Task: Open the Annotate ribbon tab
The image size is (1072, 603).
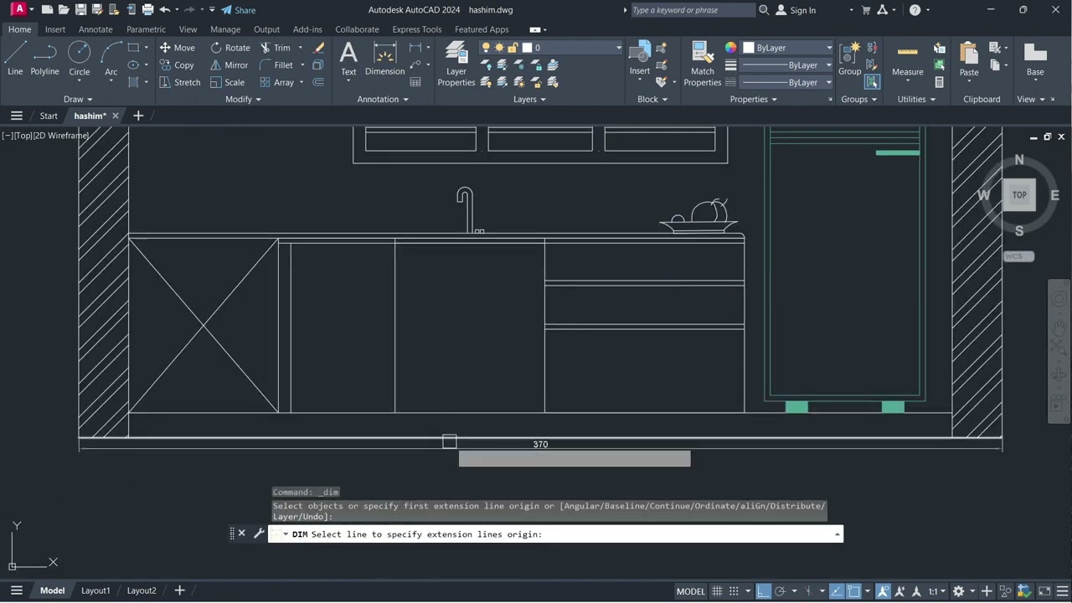Action: click(95, 29)
